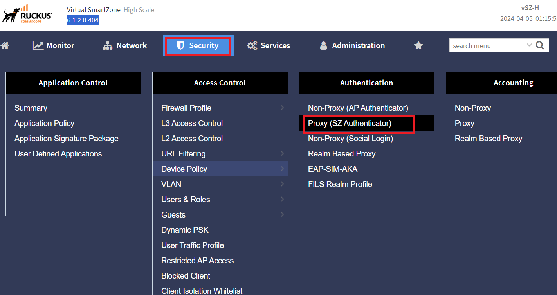Click the Authentication column header

click(x=367, y=83)
